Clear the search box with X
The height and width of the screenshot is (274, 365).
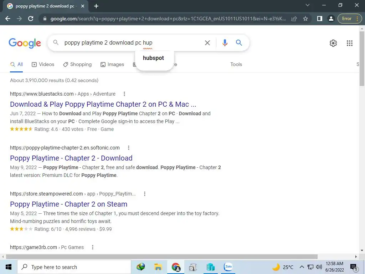click(207, 43)
